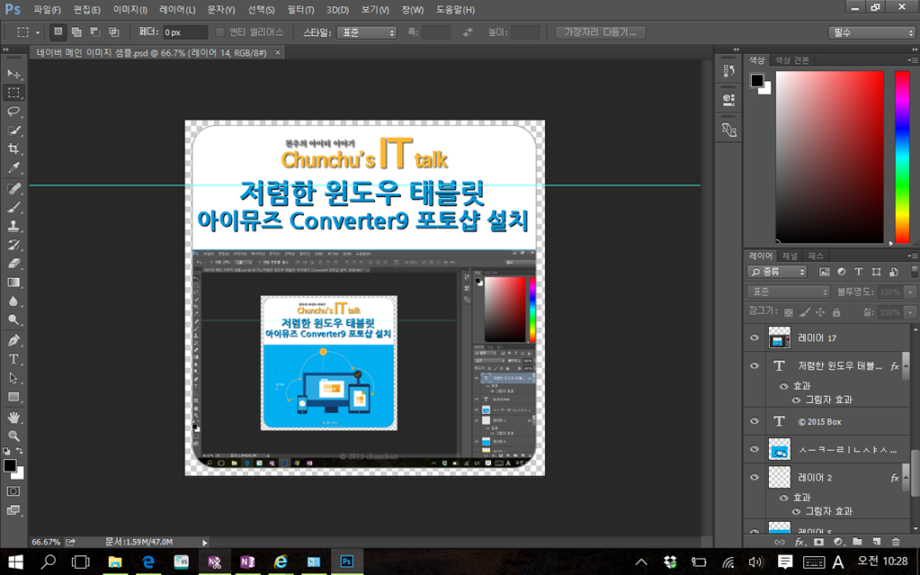Toggle 그림자 효과 under 저렴한 윈도우 layer
Viewport: 920px width, 575px height.
pos(796,400)
